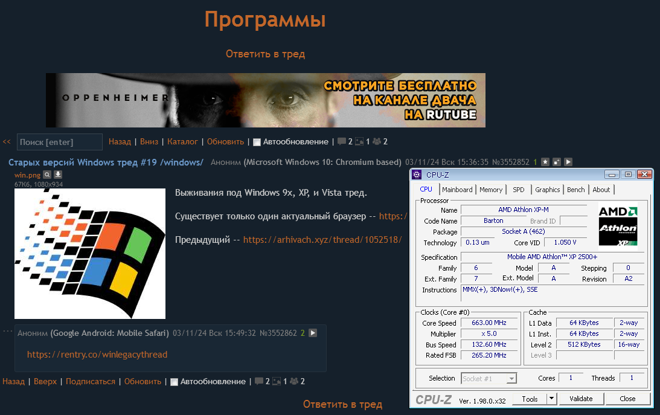This screenshot has width=660, height=415.
Task: Click the Вниз link
Action: click(x=149, y=142)
